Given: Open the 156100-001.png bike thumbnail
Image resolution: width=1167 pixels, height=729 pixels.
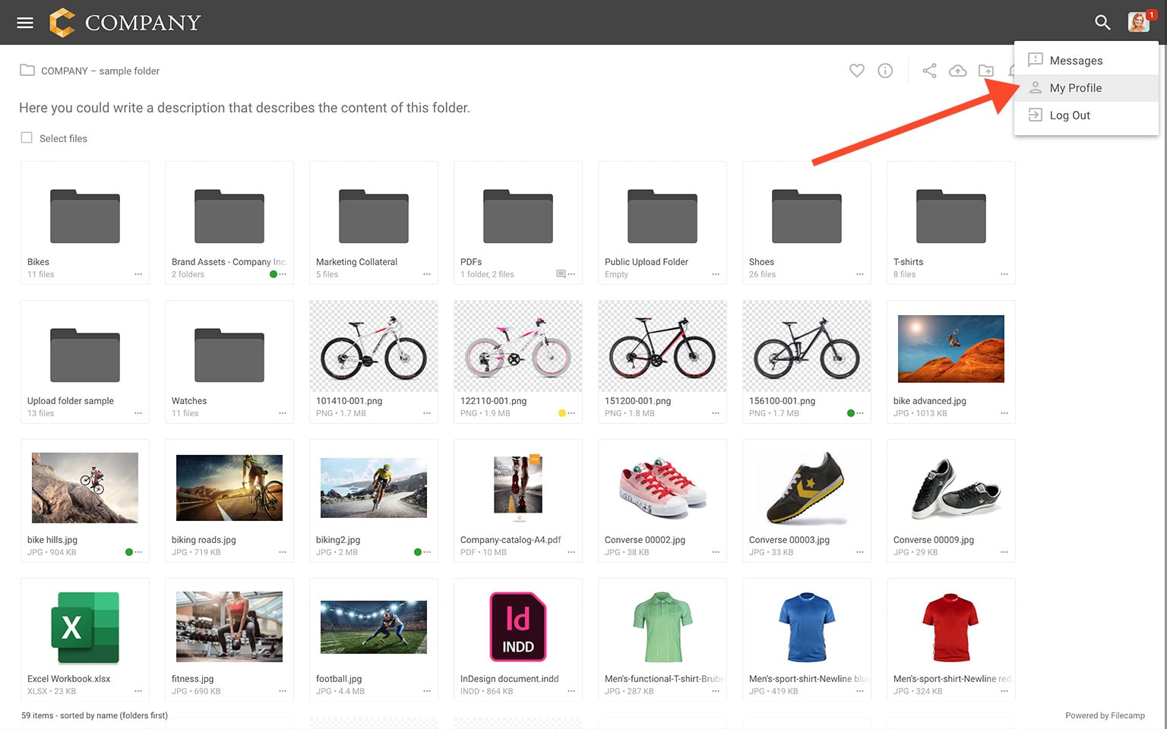Looking at the screenshot, I should click(x=807, y=346).
